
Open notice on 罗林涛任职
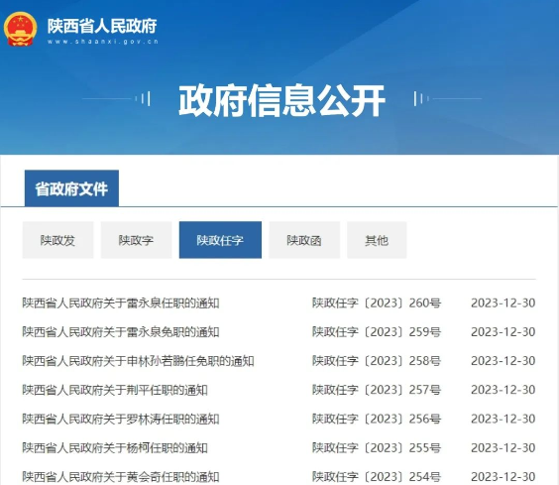(121, 419)
